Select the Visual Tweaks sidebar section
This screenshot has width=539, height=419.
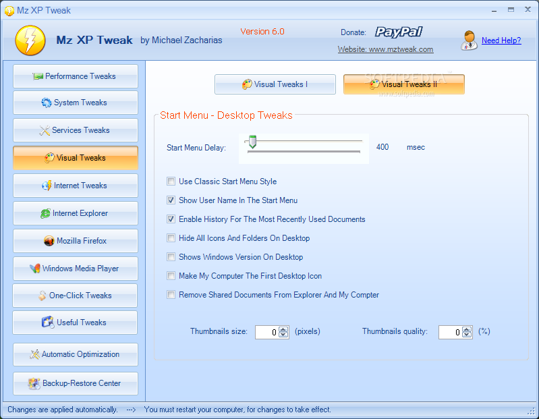click(76, 158)
